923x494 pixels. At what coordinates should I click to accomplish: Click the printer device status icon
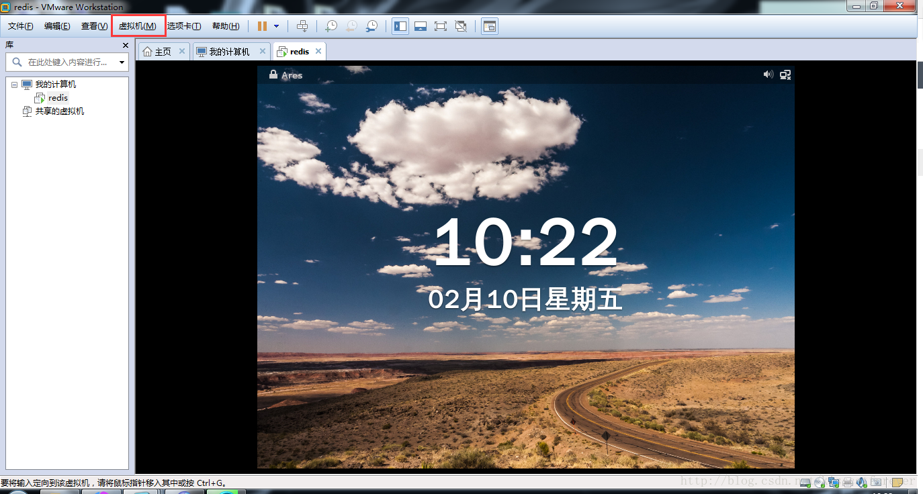848,482
